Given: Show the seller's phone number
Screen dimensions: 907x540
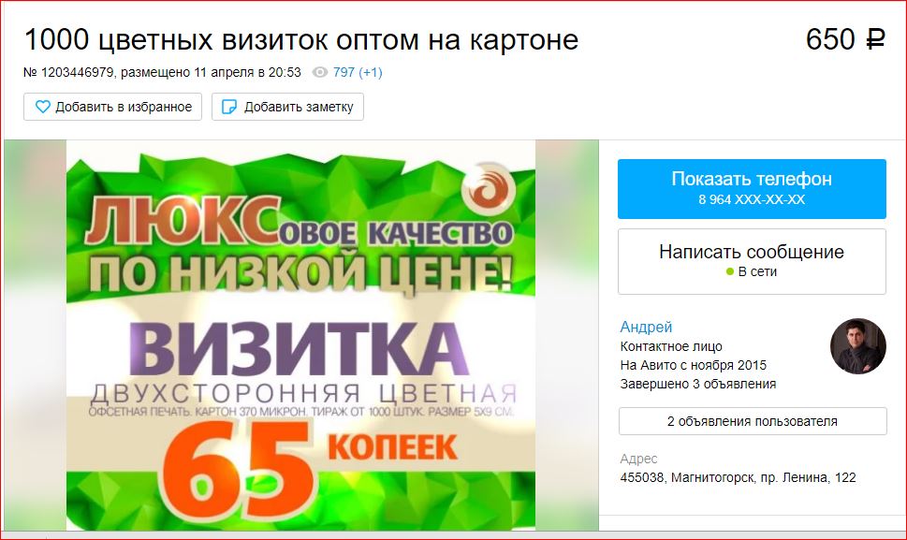Looking at the screenshot, I should pyautogui.click(x=752, y=188).
